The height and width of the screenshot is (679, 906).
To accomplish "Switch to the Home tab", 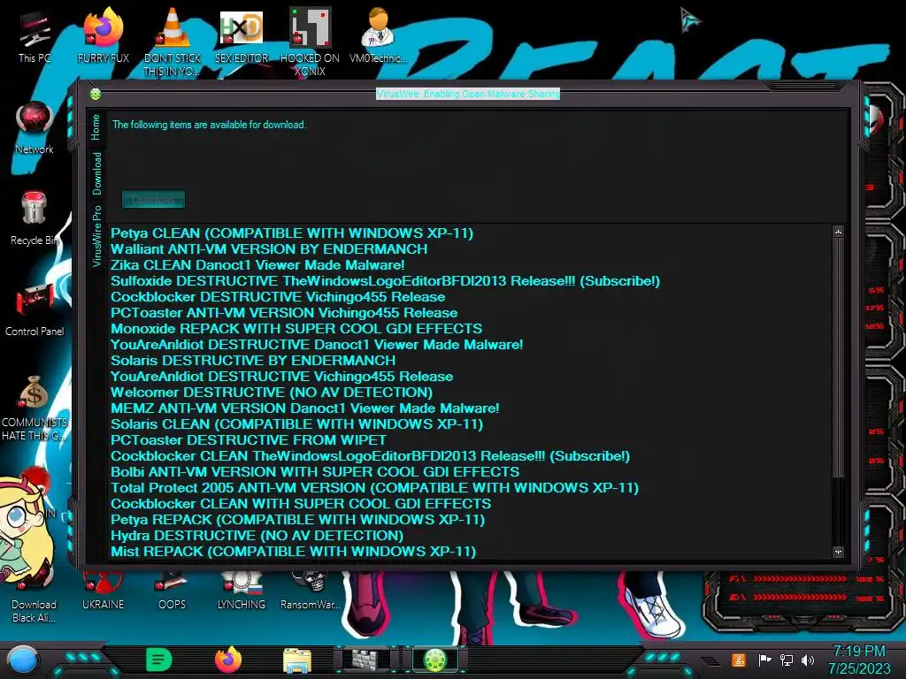I will 96,127.
